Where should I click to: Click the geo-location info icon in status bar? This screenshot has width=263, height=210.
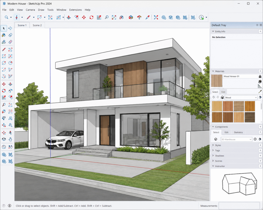tap(10, 206)
